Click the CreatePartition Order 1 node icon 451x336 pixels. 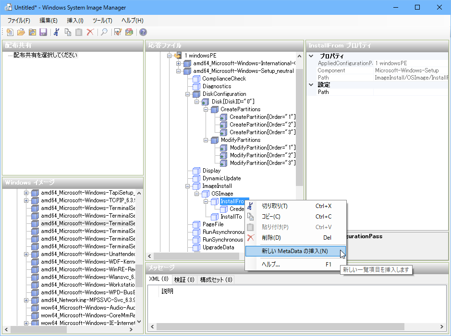[x=223, y=117]
